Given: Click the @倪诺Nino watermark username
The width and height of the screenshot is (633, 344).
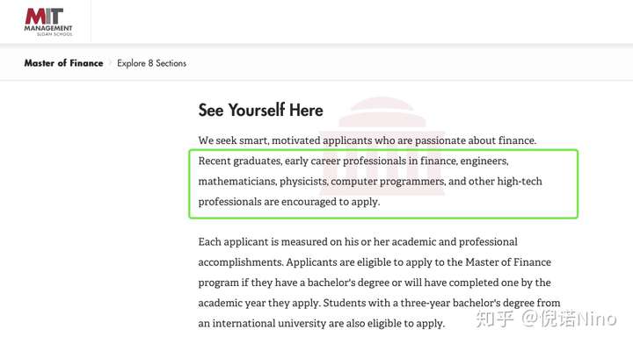Looking at the screenshot, I should coord(569,319).
